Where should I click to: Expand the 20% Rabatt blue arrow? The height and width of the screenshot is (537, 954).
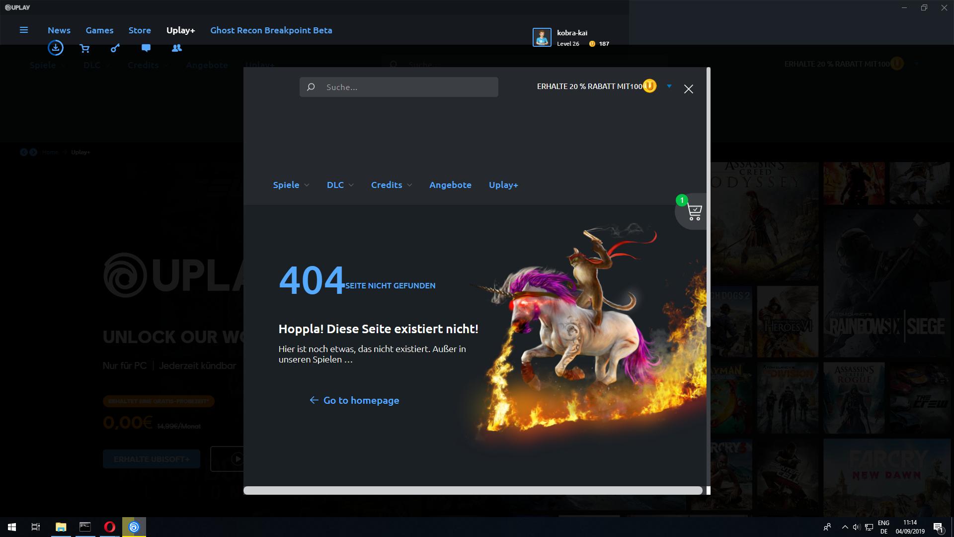669,87
